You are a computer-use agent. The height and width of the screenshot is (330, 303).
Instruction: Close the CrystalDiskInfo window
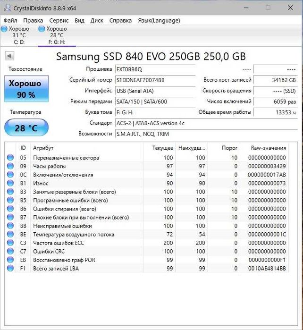click(290, 8)
